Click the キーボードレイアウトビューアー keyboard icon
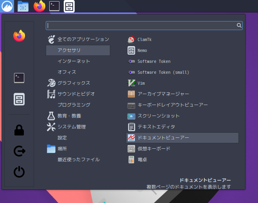Screen dimensions: 258x203 point(131,105)
